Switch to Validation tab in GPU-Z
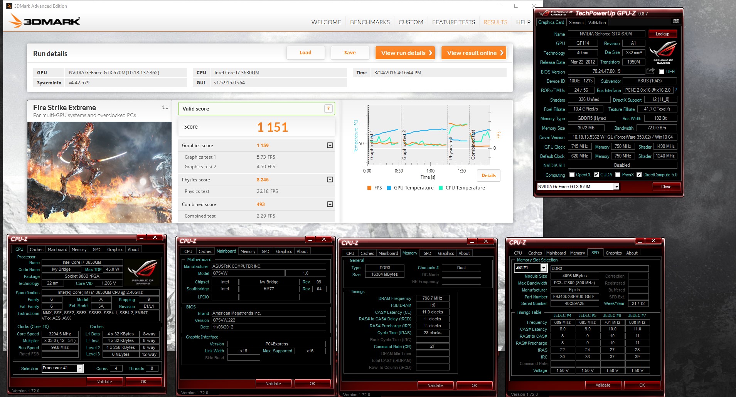 click(x=597, y=23)
